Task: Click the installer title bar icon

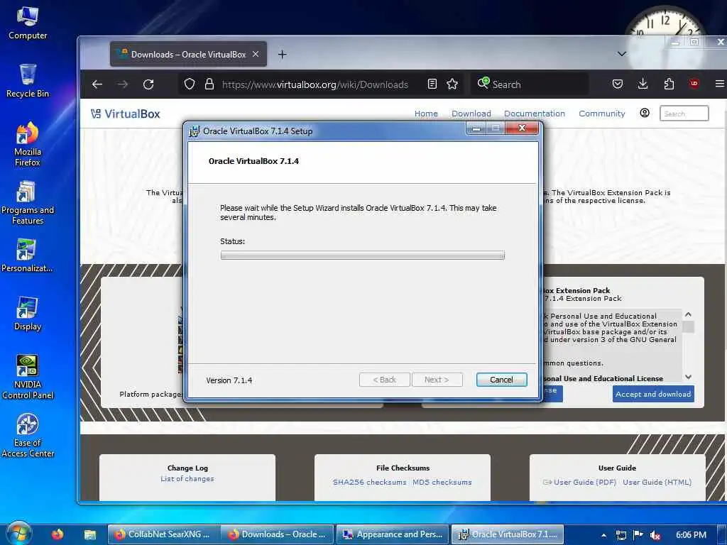Action: coord(195,131)
